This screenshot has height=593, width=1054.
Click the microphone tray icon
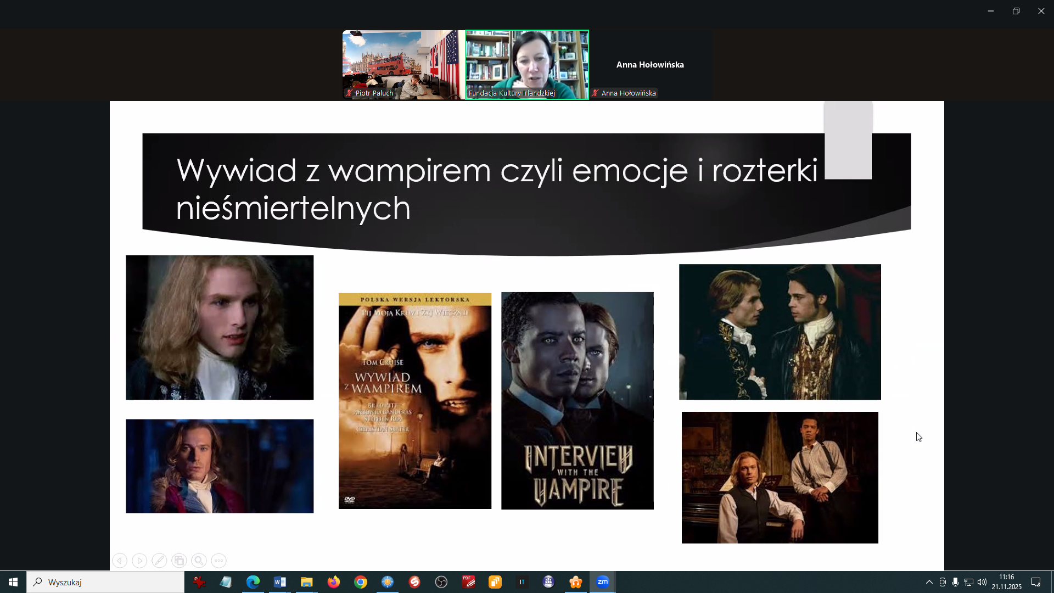click(x=956, y=582)
